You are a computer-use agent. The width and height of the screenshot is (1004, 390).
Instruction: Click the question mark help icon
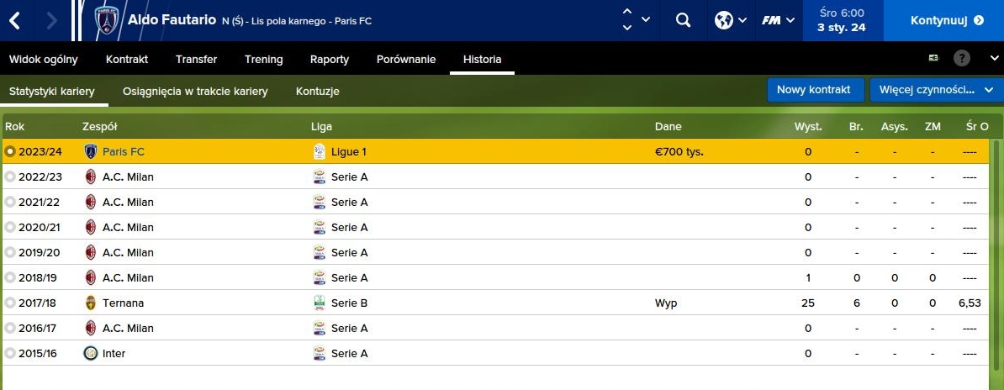[x=962, y=59]
